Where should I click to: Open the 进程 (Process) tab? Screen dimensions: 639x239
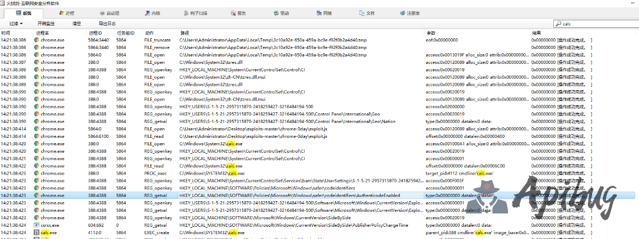(67, 12)
